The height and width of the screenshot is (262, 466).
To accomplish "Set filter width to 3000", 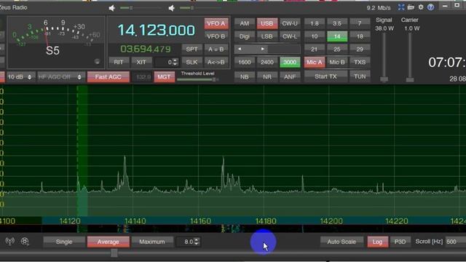I will (x=290, y=63).
